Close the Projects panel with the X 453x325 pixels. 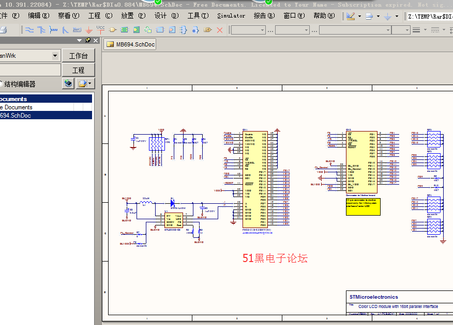pyautogui.click(x=96, y=41)
